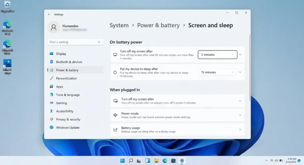The image size is (304, 165).
Task: Click the On battery power heading
Action: point(126,42)
